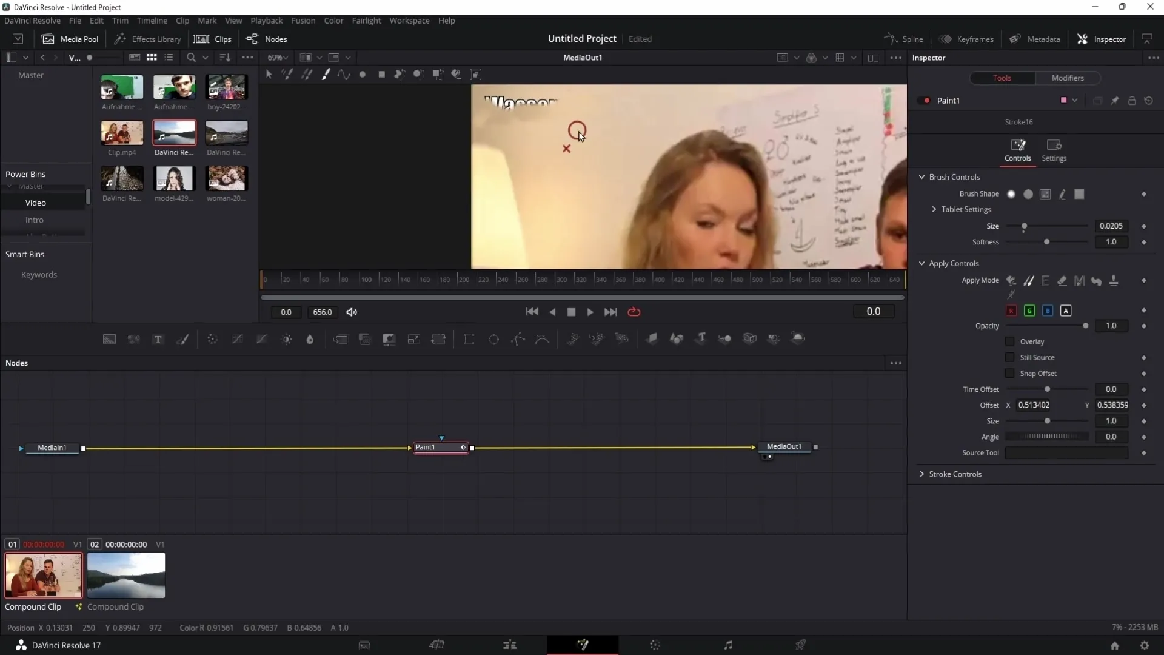Screen dimensions: 1164x655
Task: Open the Playback menu item
Action: (266, 20)
